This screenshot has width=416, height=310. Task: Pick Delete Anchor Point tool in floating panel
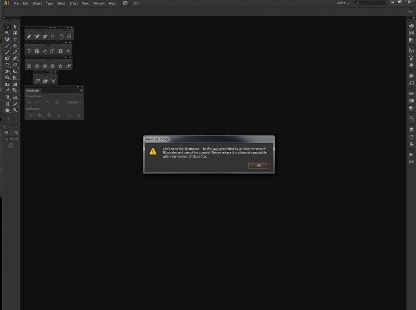click(45, 36)
